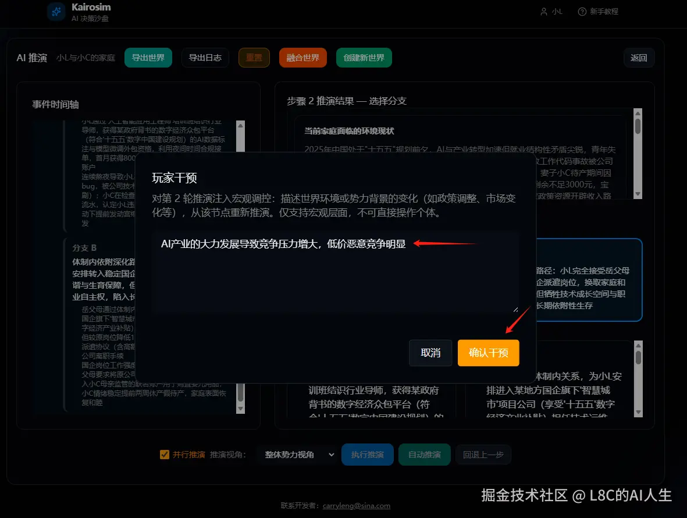This screenshot has width=687, height=518.
Task: Click the 导出世界 export world button
Action: [x=148, y=58]
